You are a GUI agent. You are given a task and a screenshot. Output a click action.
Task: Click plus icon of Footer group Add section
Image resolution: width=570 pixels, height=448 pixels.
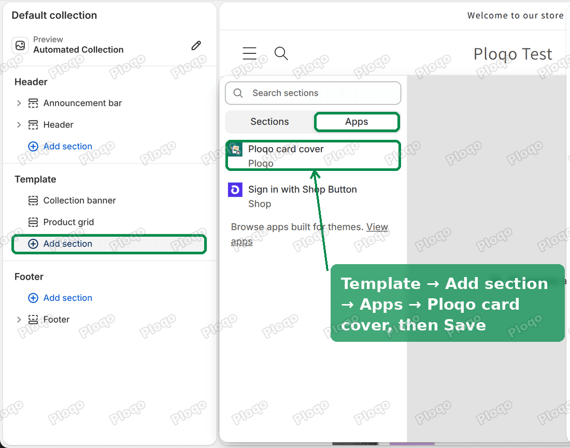33,298
